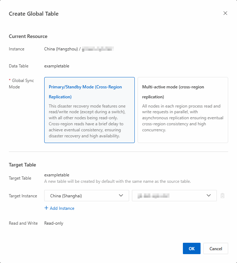This screenshot has width=237, height=263.
Task: Close the Create Global Table dialog
Action: coord(225,13)
